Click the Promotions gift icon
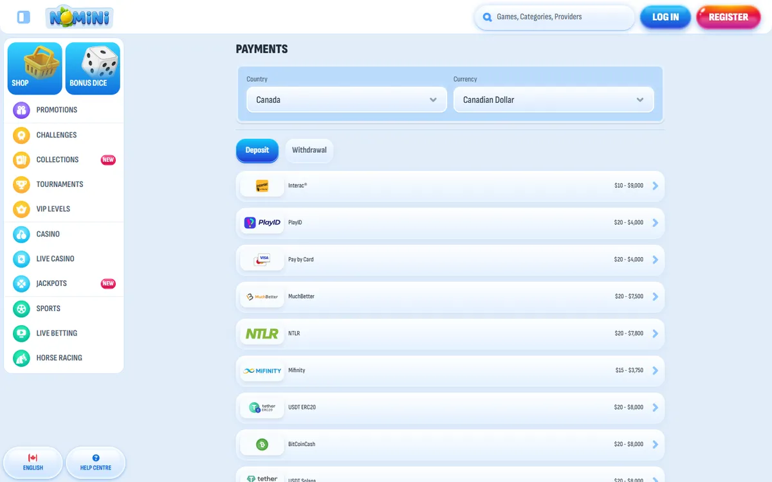772x482 pixels. click(x=21, y=110)
